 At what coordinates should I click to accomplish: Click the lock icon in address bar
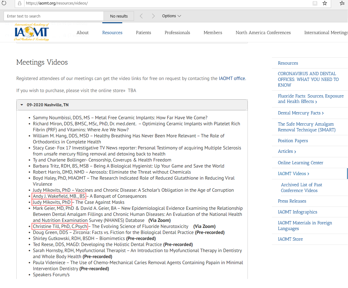pos(20,3)
